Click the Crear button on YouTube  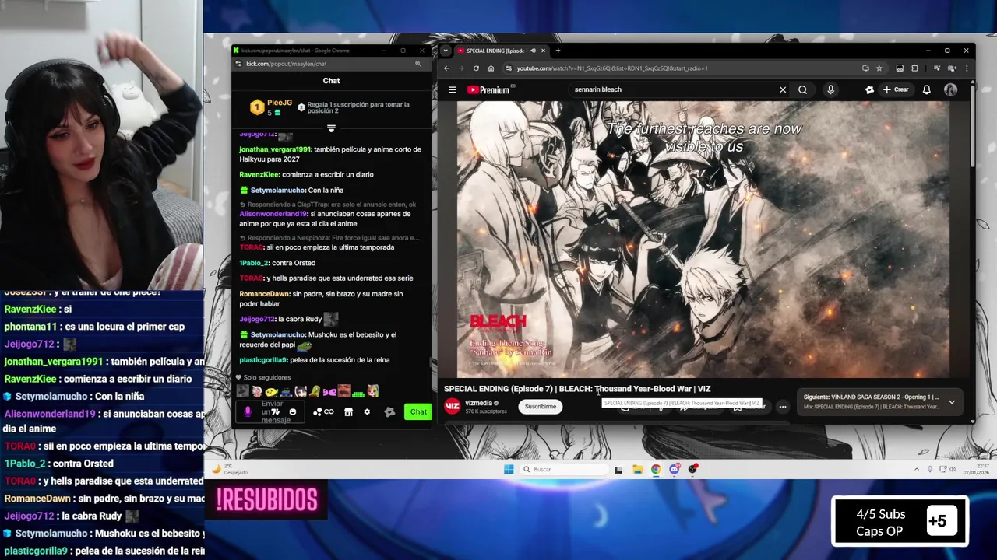click(x=896, y=89)
